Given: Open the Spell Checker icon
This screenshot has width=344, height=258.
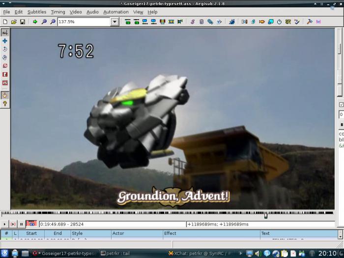Looking at the screenshot, I should coord(297,22).
